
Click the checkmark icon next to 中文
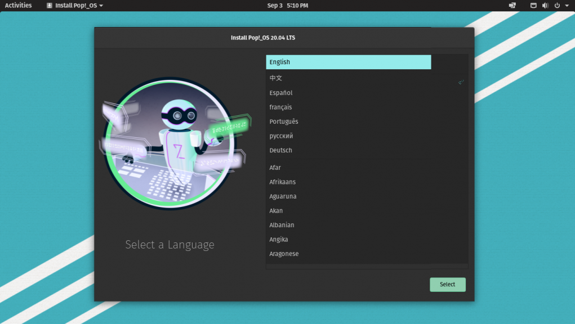click(x=461, y=82)
